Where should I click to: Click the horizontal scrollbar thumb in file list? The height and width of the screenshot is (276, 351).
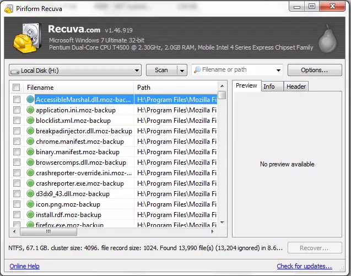(x=48, y=232)
